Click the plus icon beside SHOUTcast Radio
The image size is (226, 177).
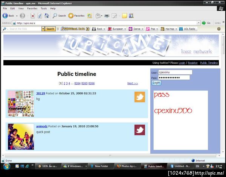(88, 29)
